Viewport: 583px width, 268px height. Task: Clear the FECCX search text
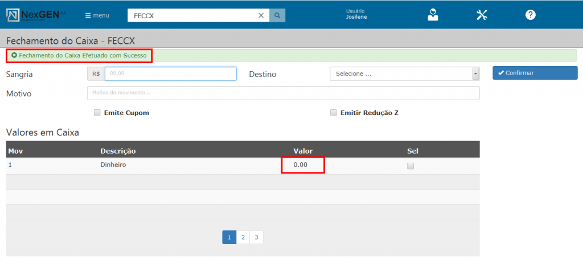[261, 16]
